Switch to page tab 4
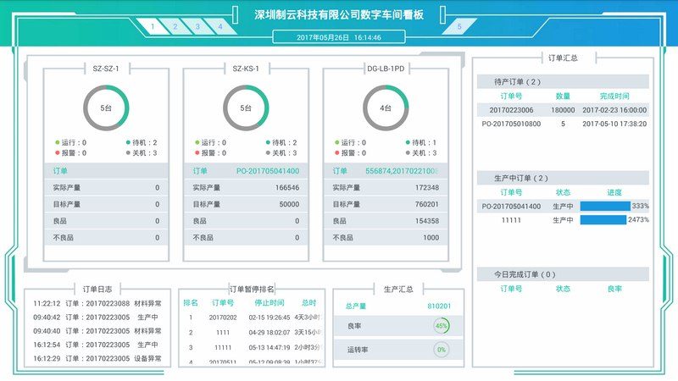 [220, 26]
